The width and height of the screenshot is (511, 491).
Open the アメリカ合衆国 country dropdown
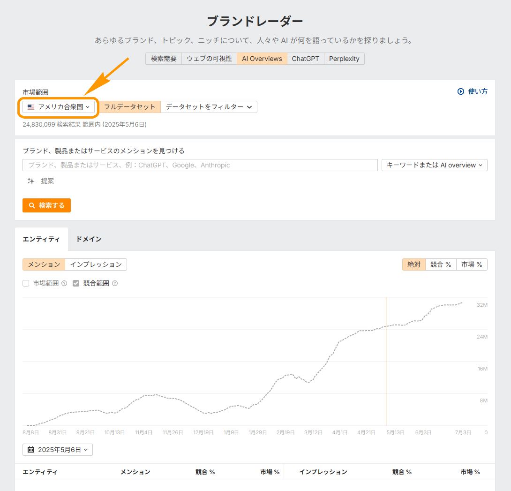coord(58,107)
